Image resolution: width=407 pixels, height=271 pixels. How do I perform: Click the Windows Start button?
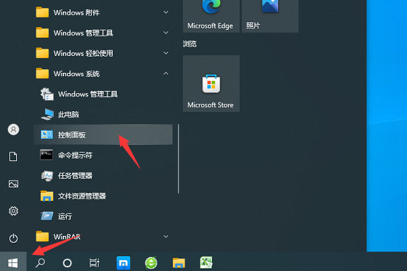pos(13,262)
